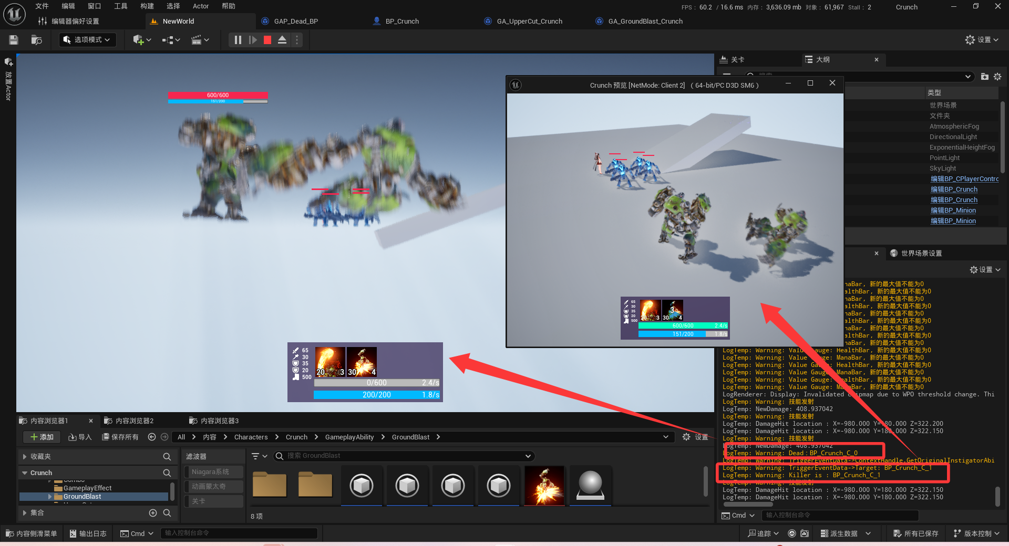Open the first edit BP_Minion link
The height and width of the screenshot is (546, 1009).
tap(953, 211)
